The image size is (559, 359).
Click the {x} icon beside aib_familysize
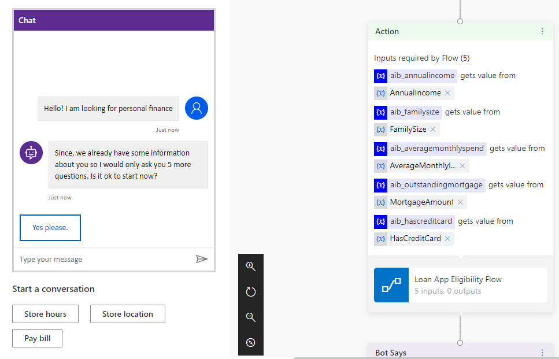(380, 112)
